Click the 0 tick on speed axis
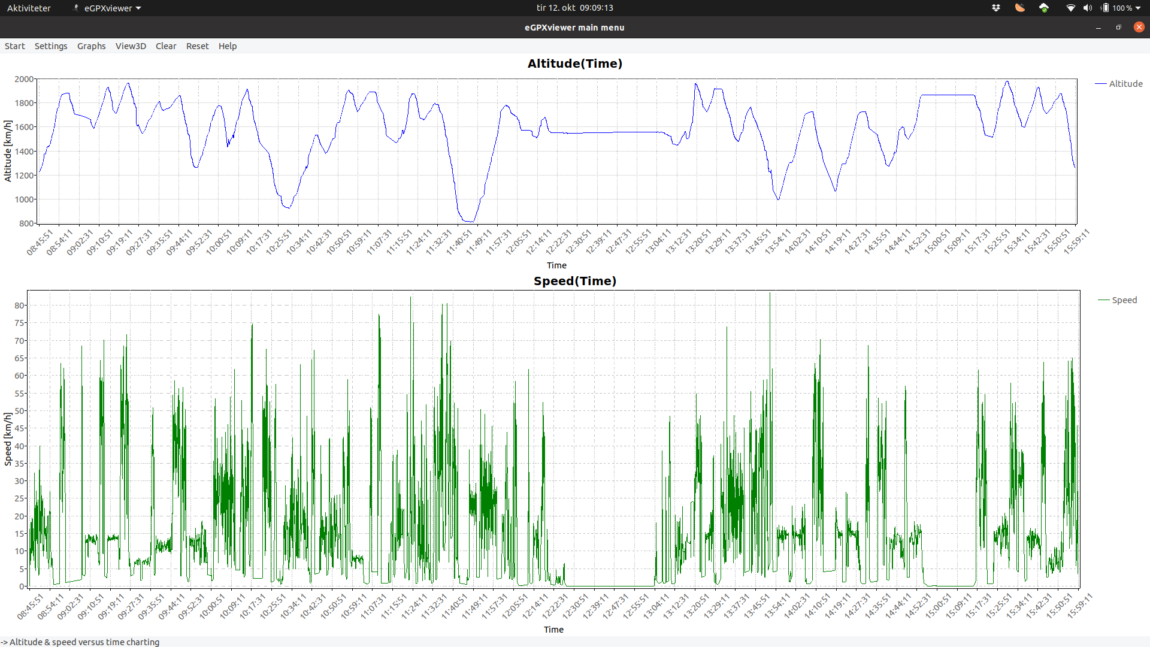Viewport: 1150px width, 647px height. (22, 586)
